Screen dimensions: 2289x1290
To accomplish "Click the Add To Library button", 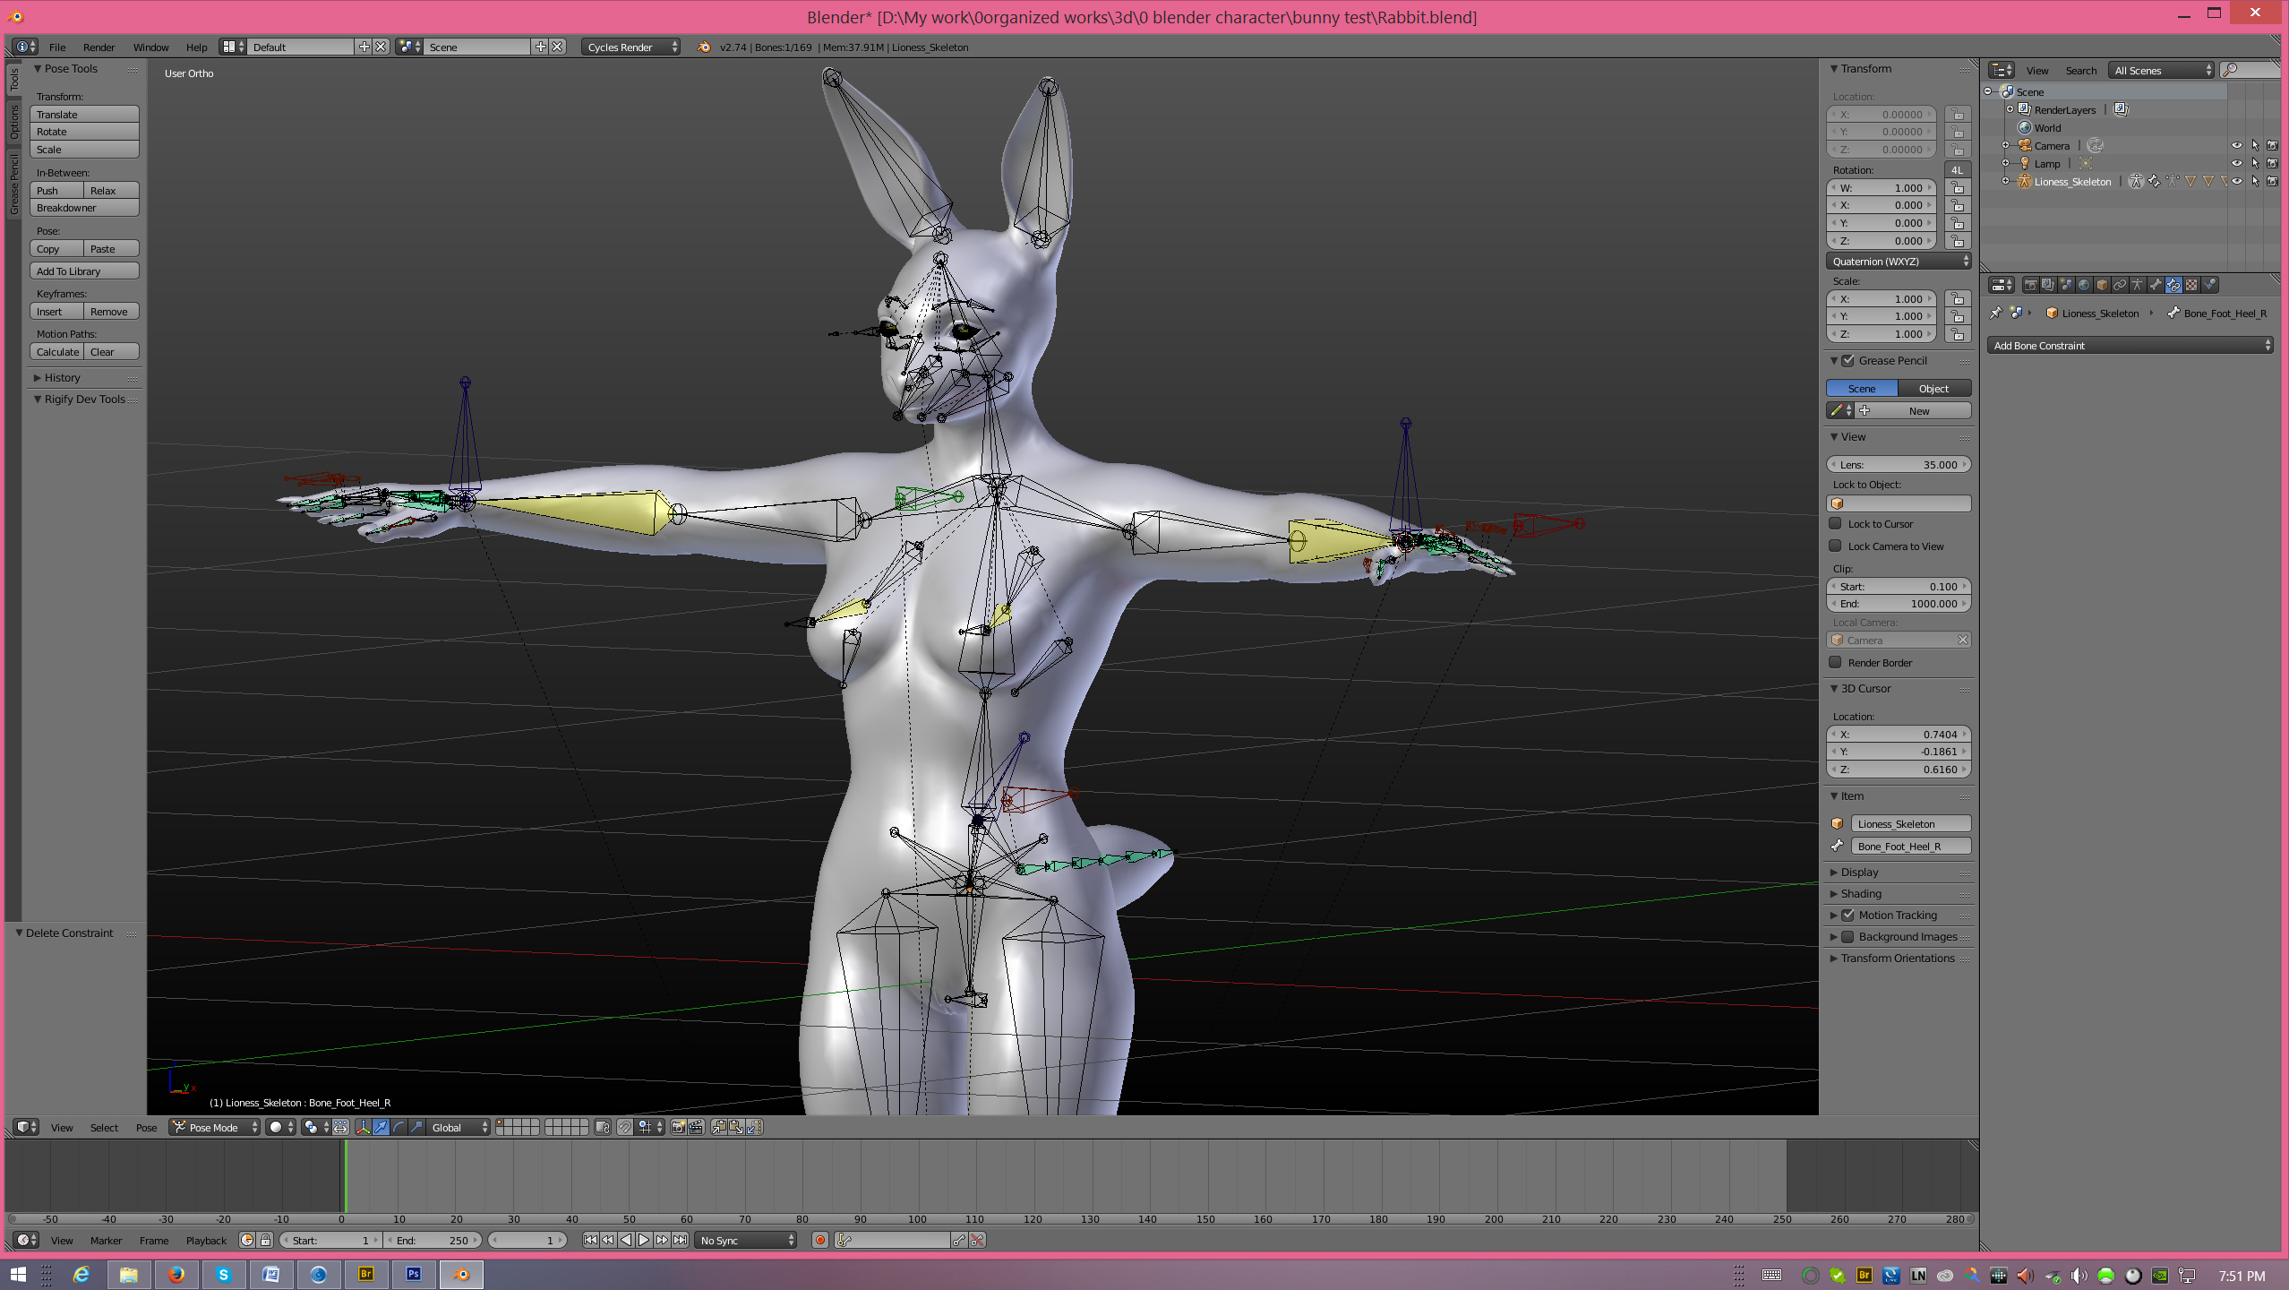I will point(84,271).
